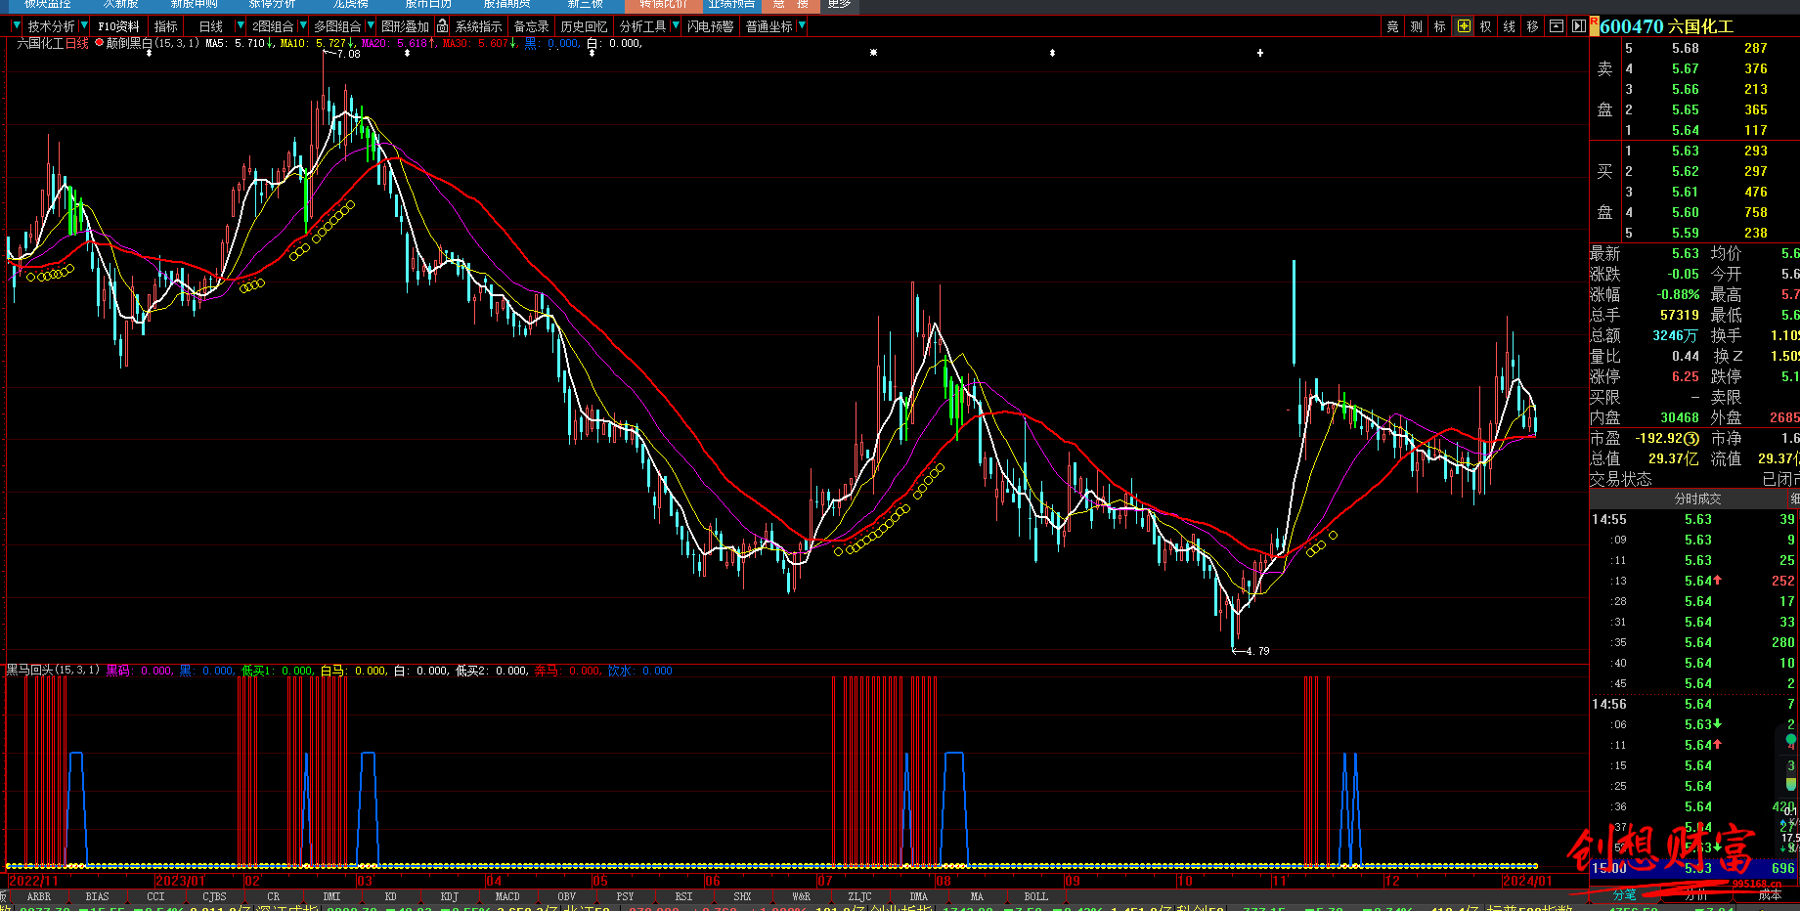Viewport: 1800px width, 911px height.
Task: Expand dropdown arrow after 日线
Action: click(241, 26)
